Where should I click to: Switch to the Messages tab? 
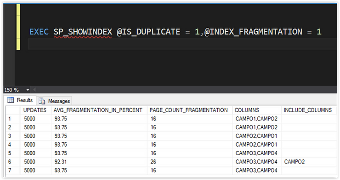click(54, 101)
